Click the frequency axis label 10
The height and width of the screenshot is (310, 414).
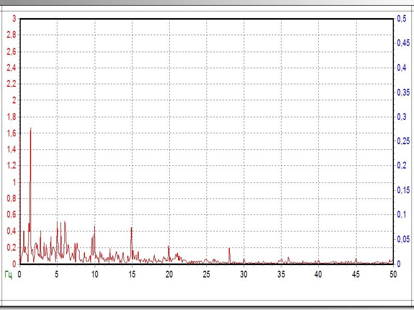point(95,274)
